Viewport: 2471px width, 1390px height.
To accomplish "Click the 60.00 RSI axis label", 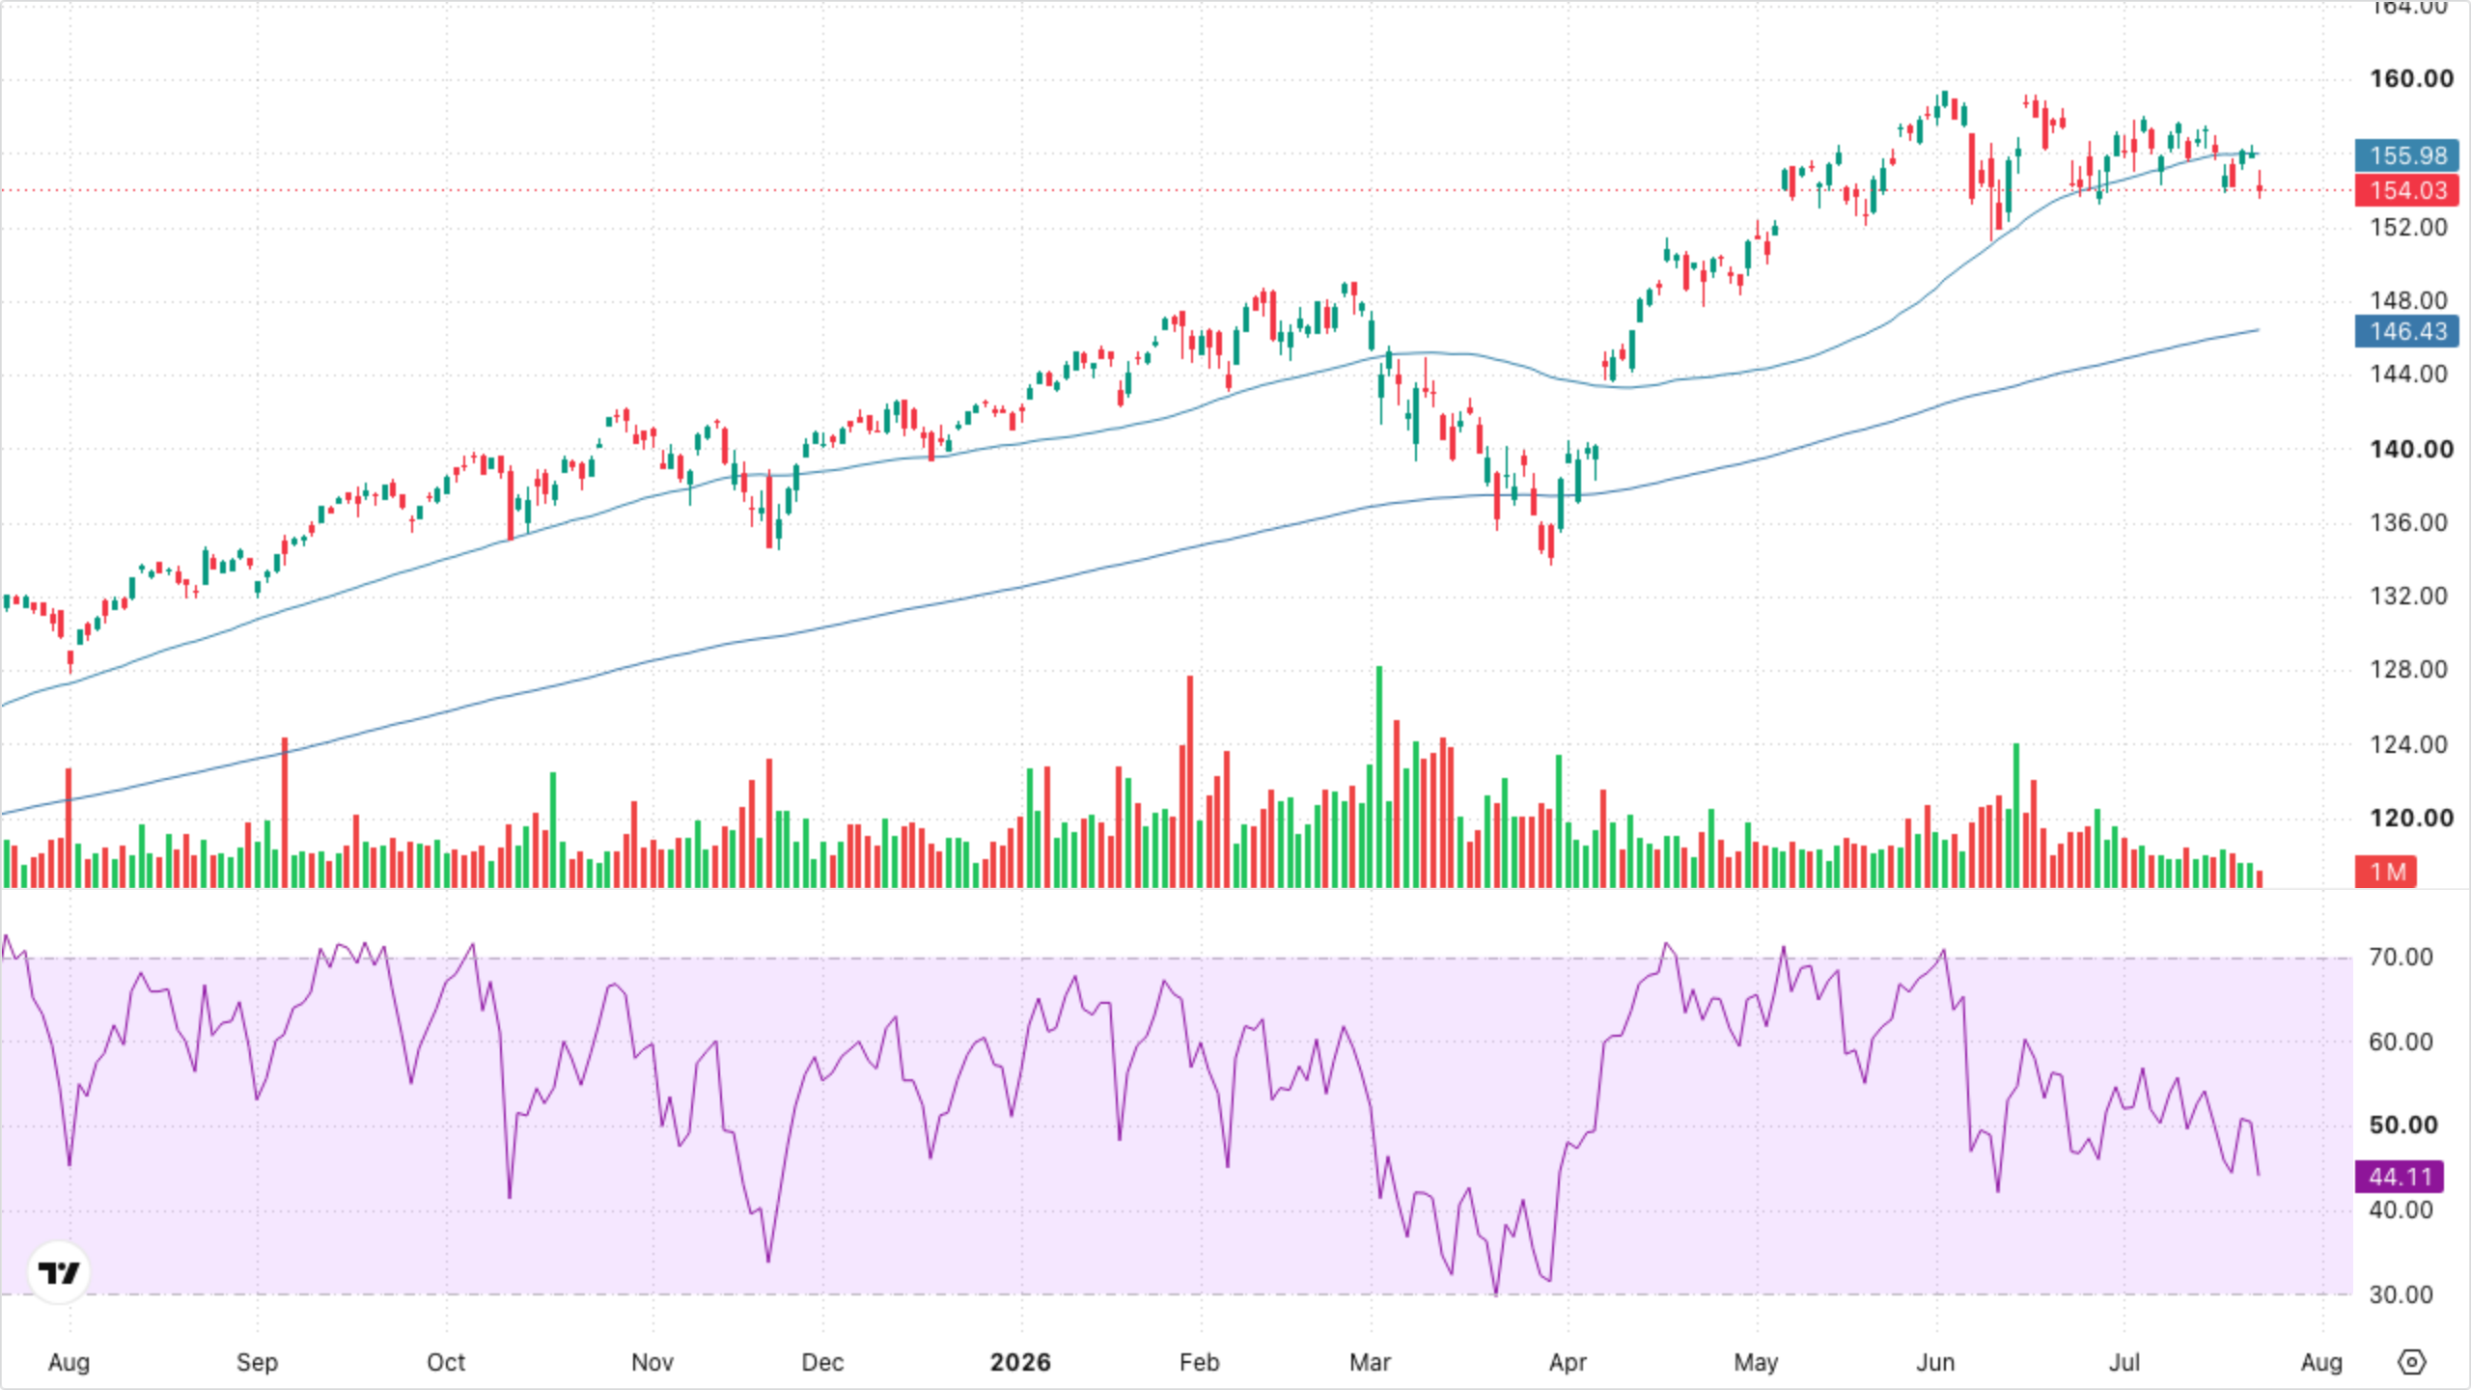I will point(2402,1042).
